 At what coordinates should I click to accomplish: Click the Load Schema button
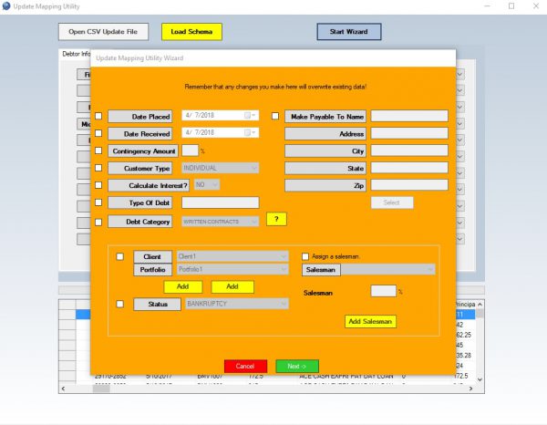tap(191, 32)
